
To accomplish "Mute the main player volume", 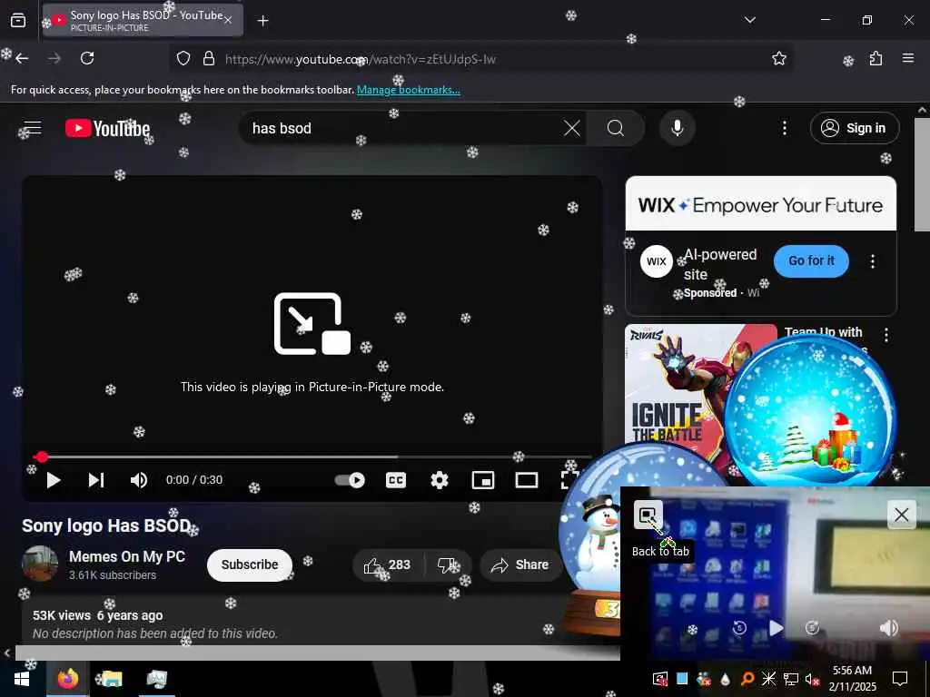I will (x=139, y=480).
